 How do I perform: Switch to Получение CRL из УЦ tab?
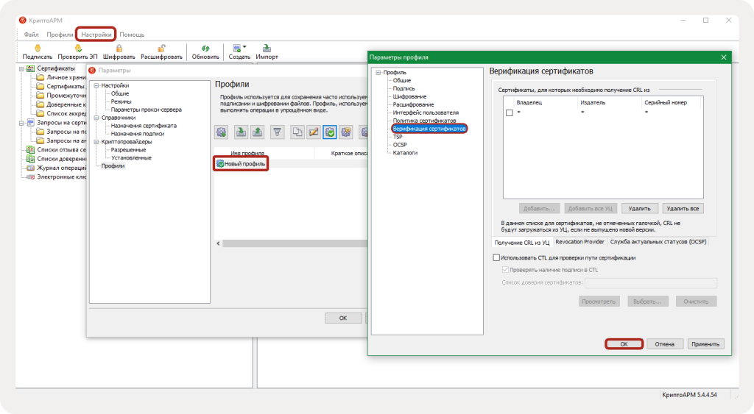coord(522,243)
